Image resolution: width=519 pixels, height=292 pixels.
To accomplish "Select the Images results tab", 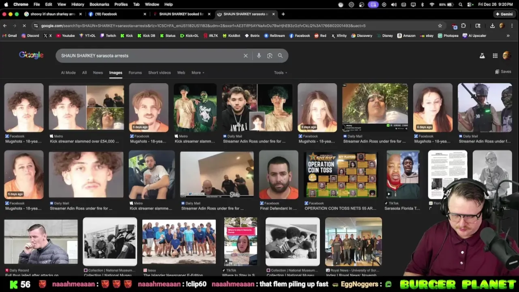I will [x=116, y=73].
